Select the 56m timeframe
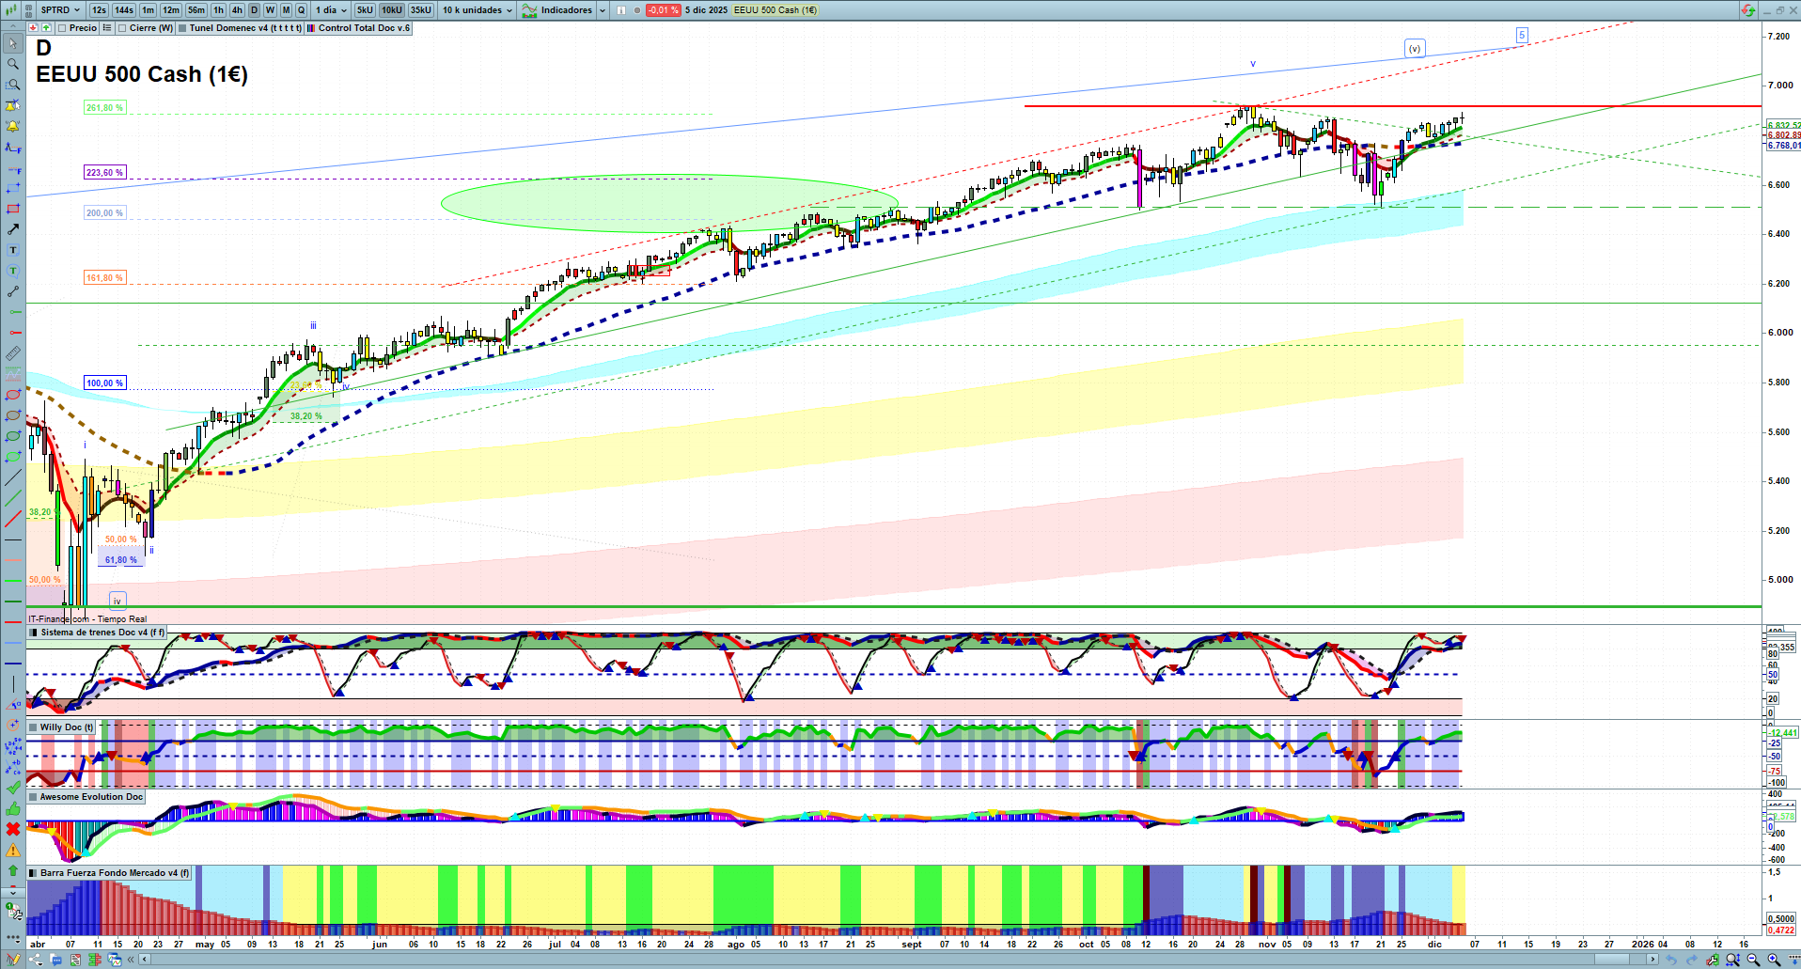Viewport: 1801px width, 969px height. coord(196,10)
